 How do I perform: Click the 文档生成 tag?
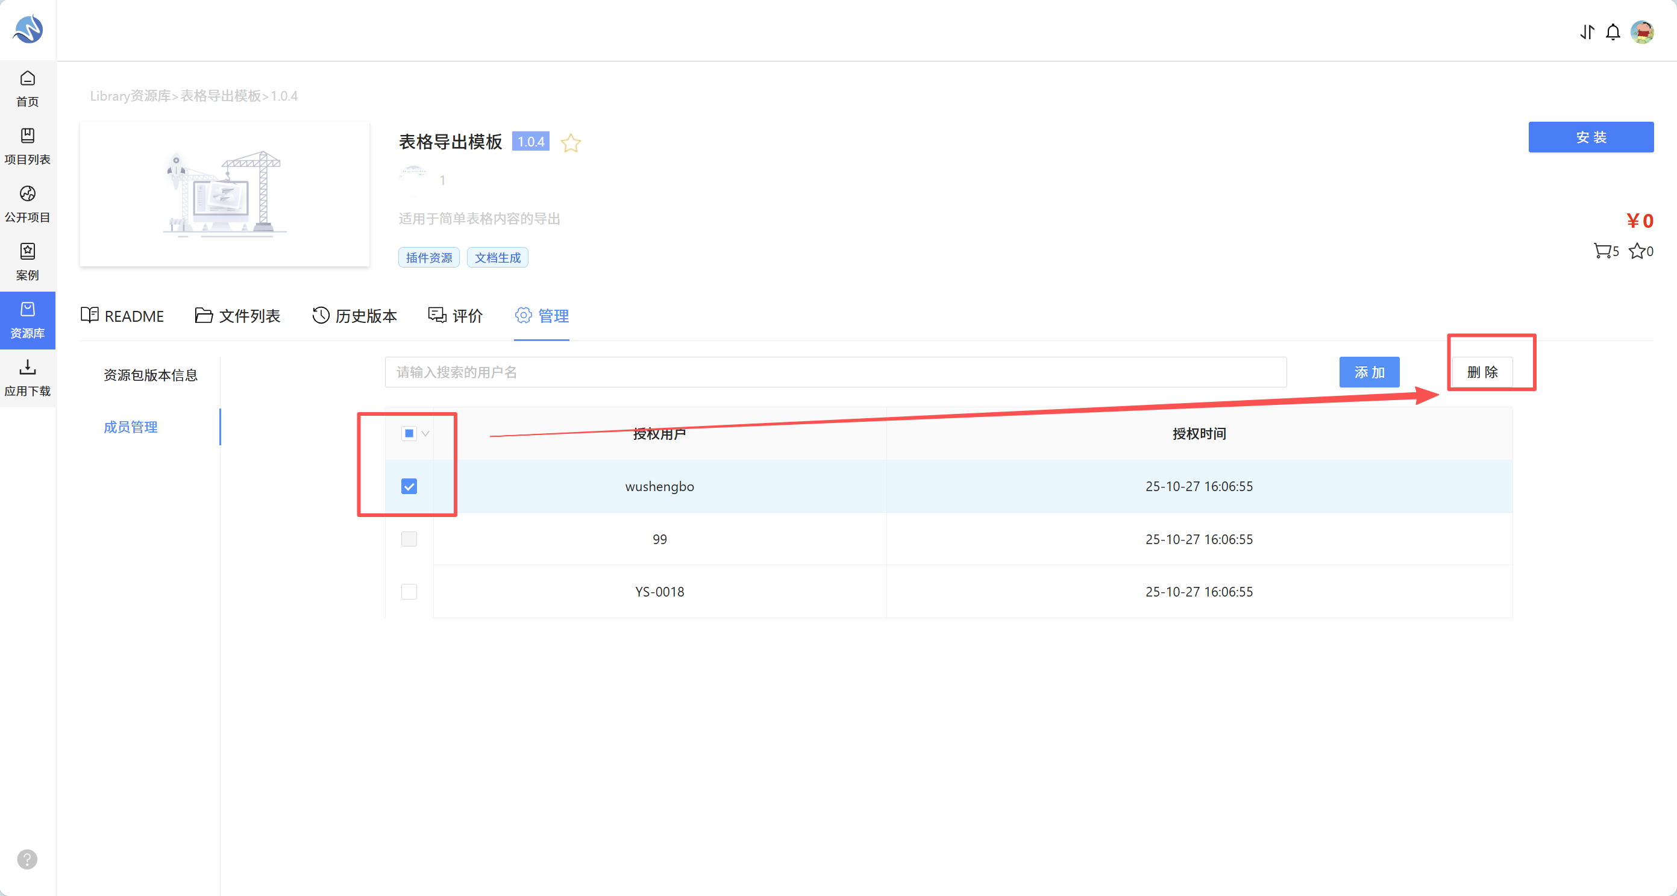click(497, 258)
